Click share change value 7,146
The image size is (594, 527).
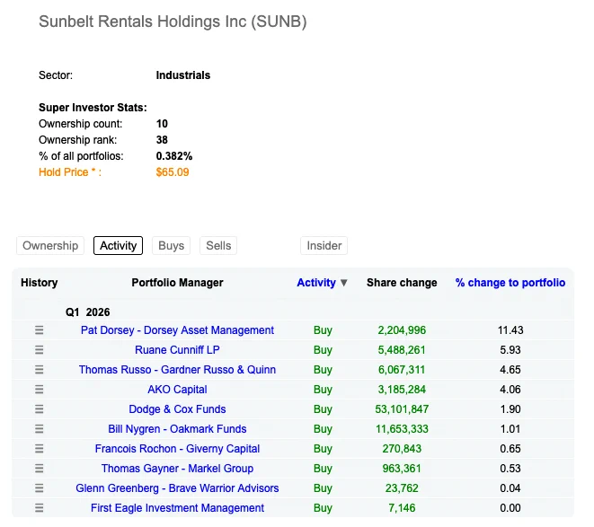[x=402, y=507]
